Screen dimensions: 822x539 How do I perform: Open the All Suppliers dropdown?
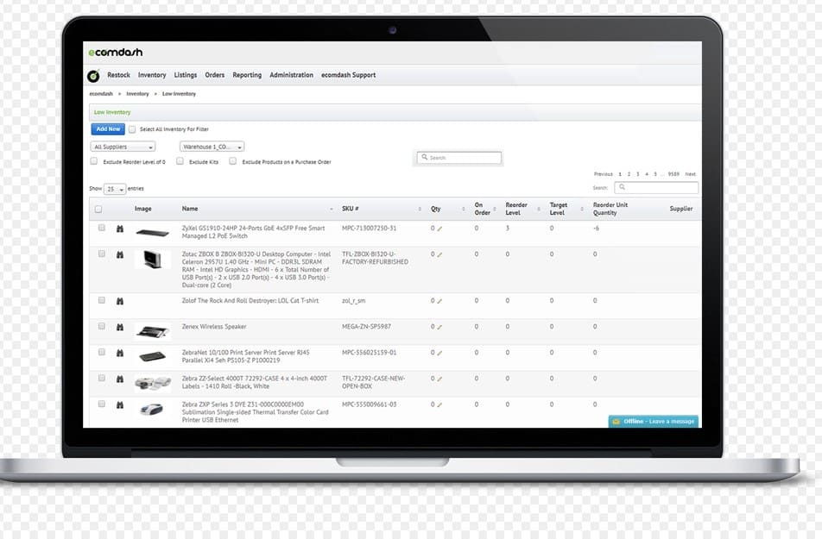coord(123,147)
